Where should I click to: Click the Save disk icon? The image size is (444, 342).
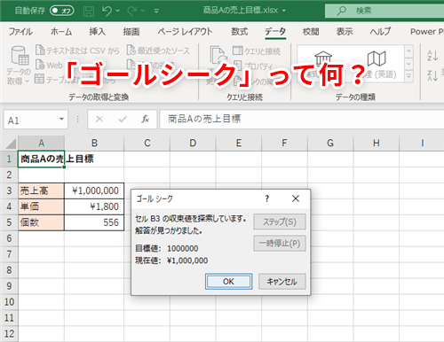(x=88, y=12)
